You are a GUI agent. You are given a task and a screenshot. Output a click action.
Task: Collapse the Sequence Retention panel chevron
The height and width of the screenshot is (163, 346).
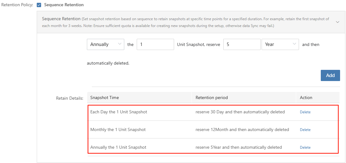click(x=338, y=22)
